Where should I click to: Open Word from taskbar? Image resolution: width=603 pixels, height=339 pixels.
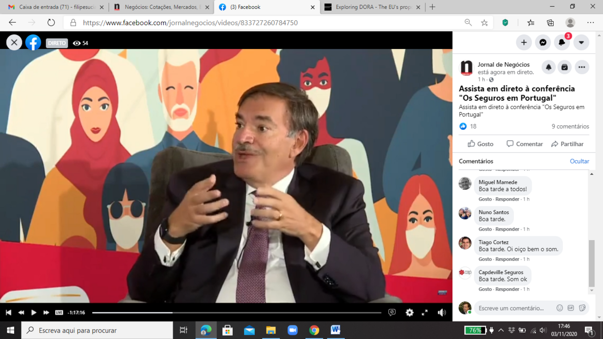coord(335,330)
